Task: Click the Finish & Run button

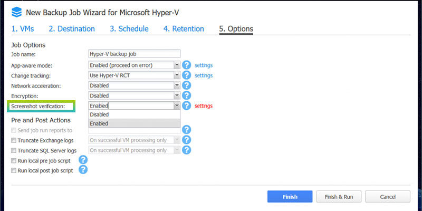Action: point(339,196)
